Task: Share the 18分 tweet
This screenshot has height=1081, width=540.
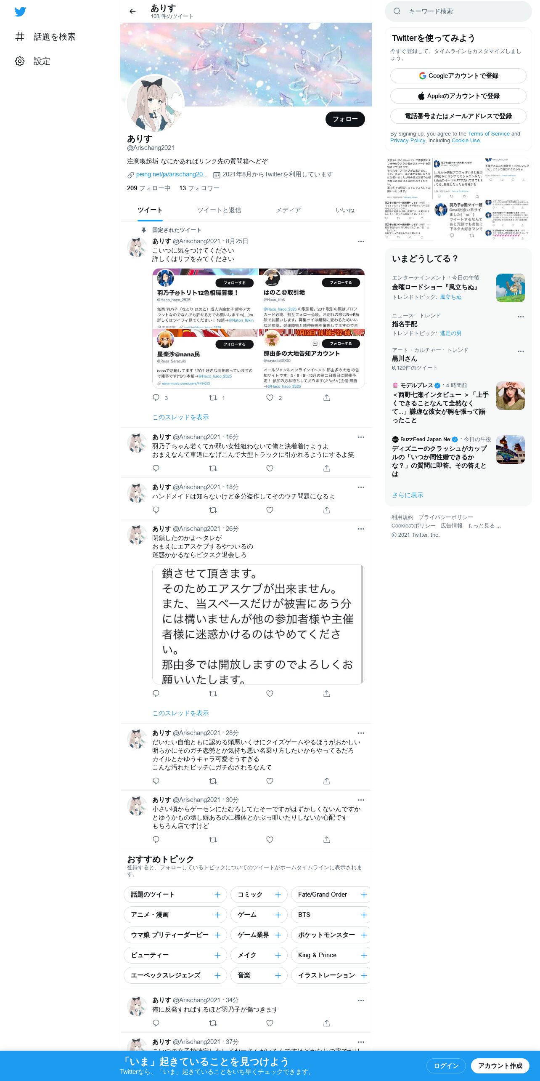Action: point(327,510)
